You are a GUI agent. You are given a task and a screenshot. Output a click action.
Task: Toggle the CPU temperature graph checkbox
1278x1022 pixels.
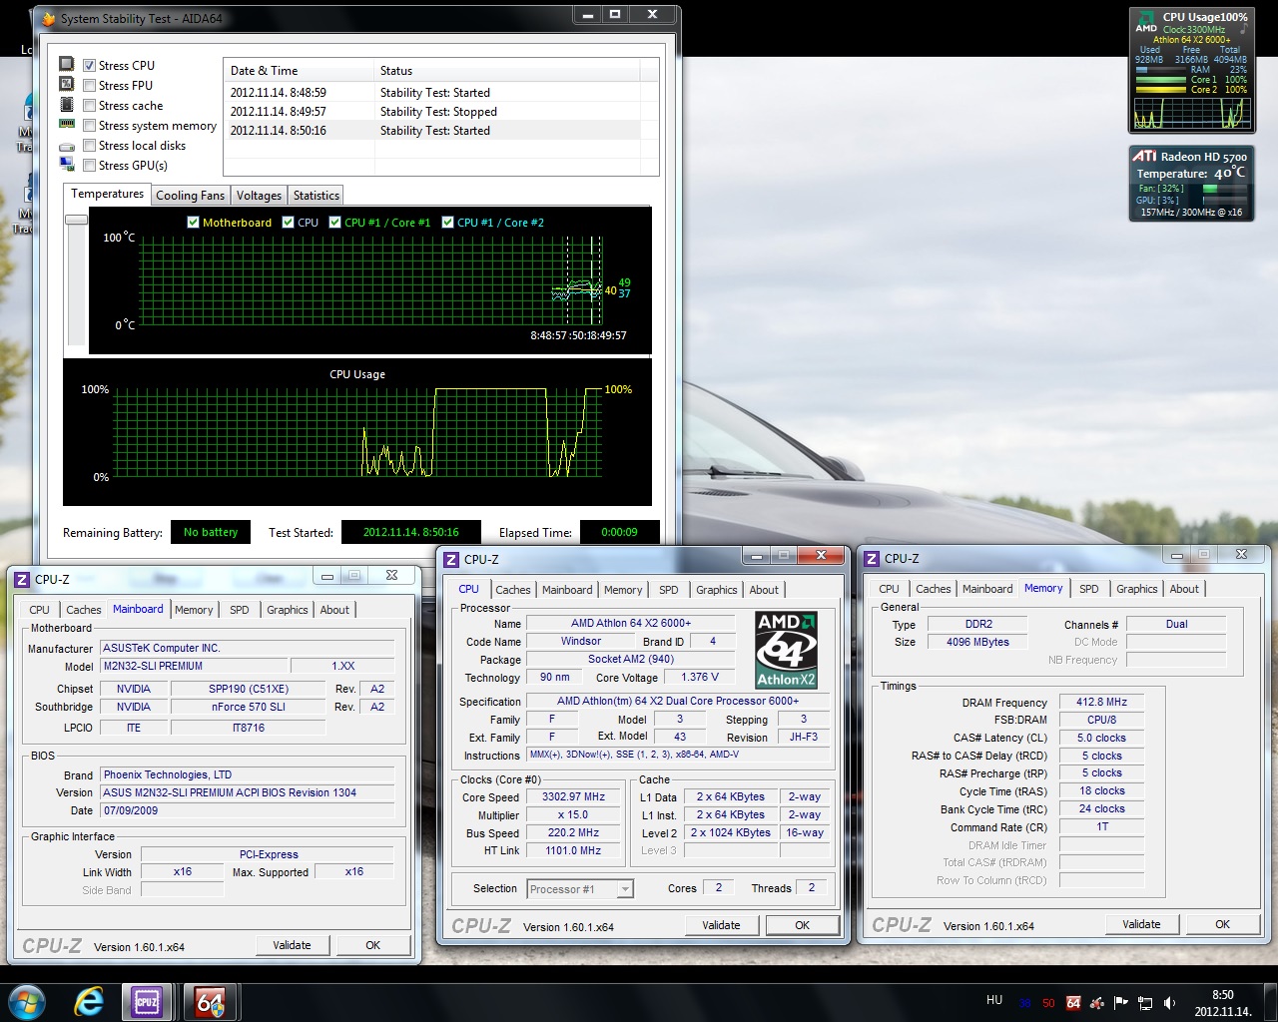(289, 223)
